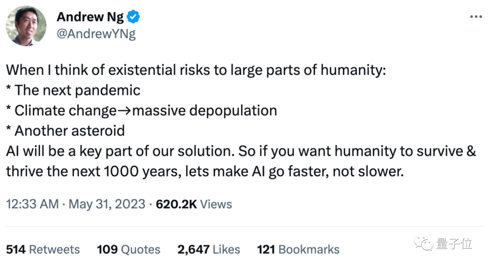The height and width of the screenshot is (265, 488).
Task: Open the 109 Quotes list
Action: click(x=128, y=250)
